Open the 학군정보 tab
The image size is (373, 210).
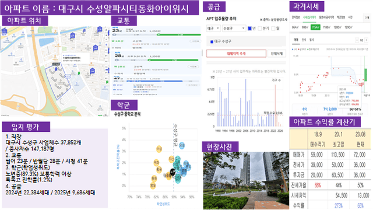[x=341, y=17]
